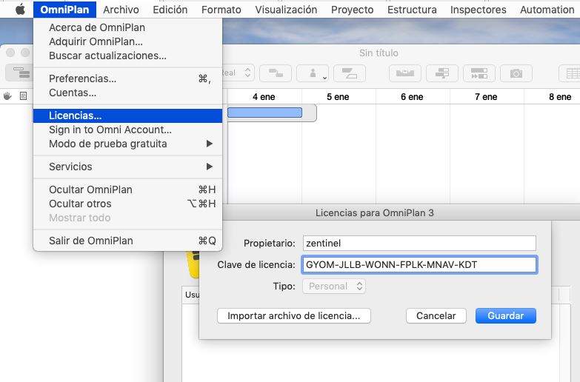Select Buscar actualizaciones…

click(x=127, y=56)
